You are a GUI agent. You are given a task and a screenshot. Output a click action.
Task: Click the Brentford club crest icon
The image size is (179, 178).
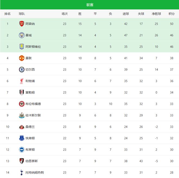[21, 104]
